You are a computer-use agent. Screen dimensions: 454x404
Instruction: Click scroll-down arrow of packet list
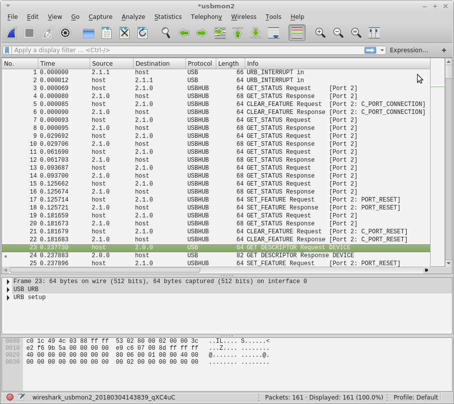click(448, 263)
